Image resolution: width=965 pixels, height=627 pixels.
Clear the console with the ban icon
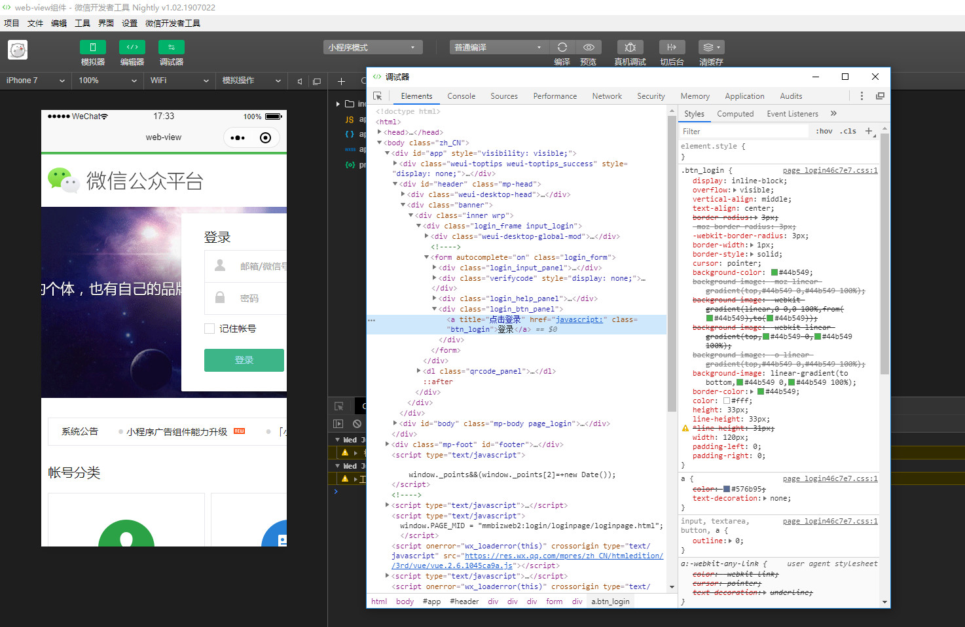tap(357, 423)
